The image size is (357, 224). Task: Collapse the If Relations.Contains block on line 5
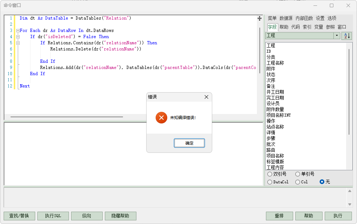[18, 43]
